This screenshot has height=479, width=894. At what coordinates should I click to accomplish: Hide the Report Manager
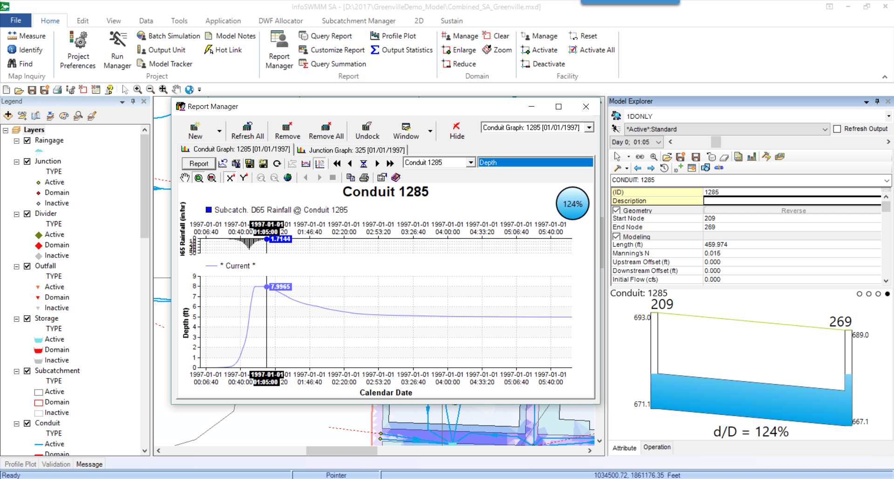(457, 131)
